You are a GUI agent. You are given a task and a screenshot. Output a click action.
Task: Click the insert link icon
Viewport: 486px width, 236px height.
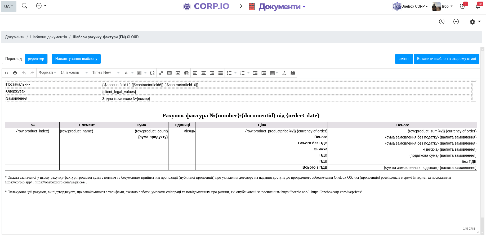[x=161, y=73]
